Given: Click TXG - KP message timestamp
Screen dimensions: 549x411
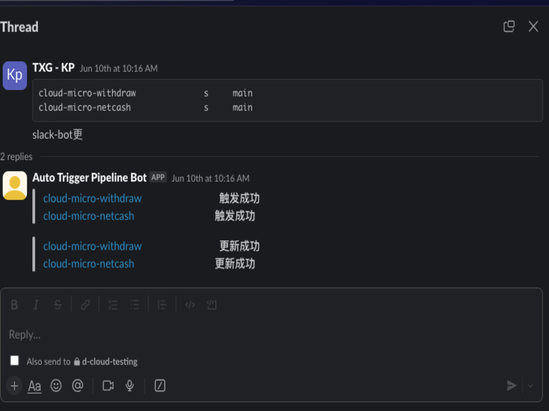Looking at the screenshot, I should point(119,68).
